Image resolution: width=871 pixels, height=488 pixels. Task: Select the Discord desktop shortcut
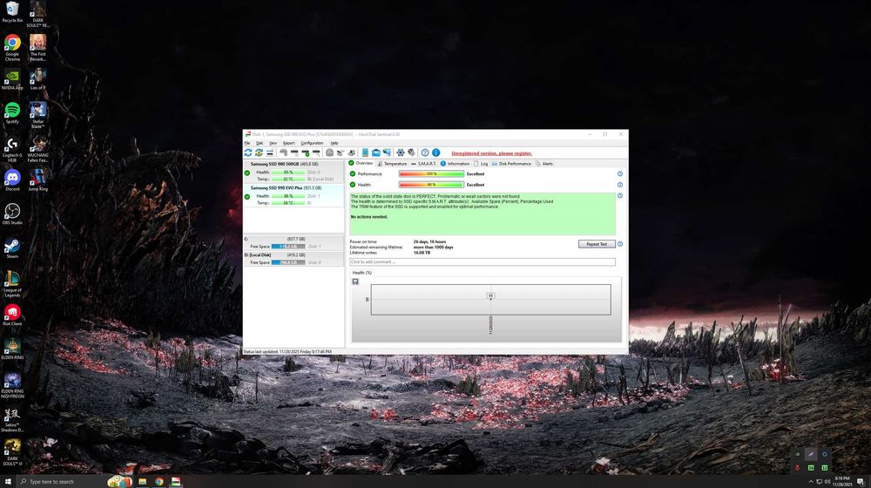tap(12, 180)
